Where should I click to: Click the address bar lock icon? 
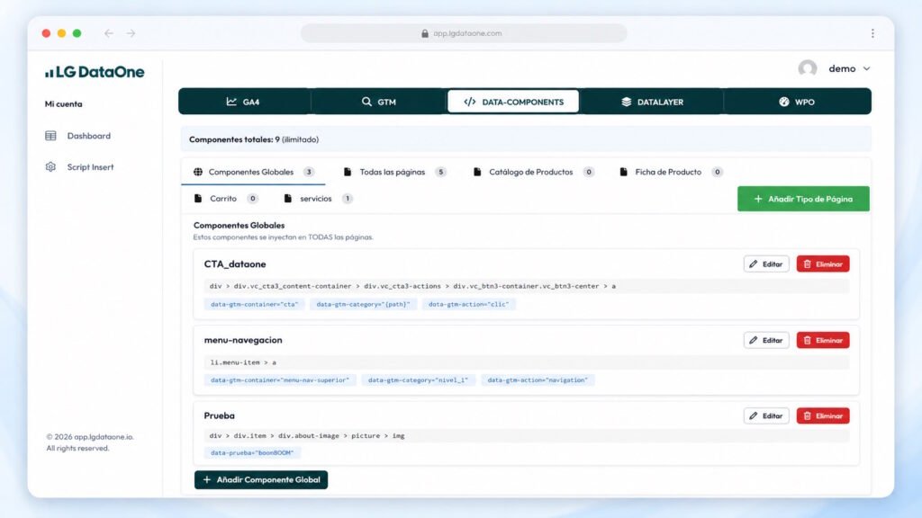click(x=425, y=33)
